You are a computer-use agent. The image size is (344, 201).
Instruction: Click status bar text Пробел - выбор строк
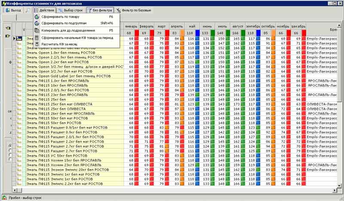click(25, 198)
